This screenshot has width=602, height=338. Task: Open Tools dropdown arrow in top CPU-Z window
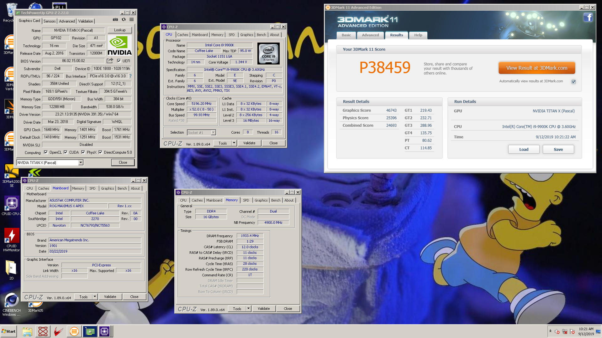point(234,143)
